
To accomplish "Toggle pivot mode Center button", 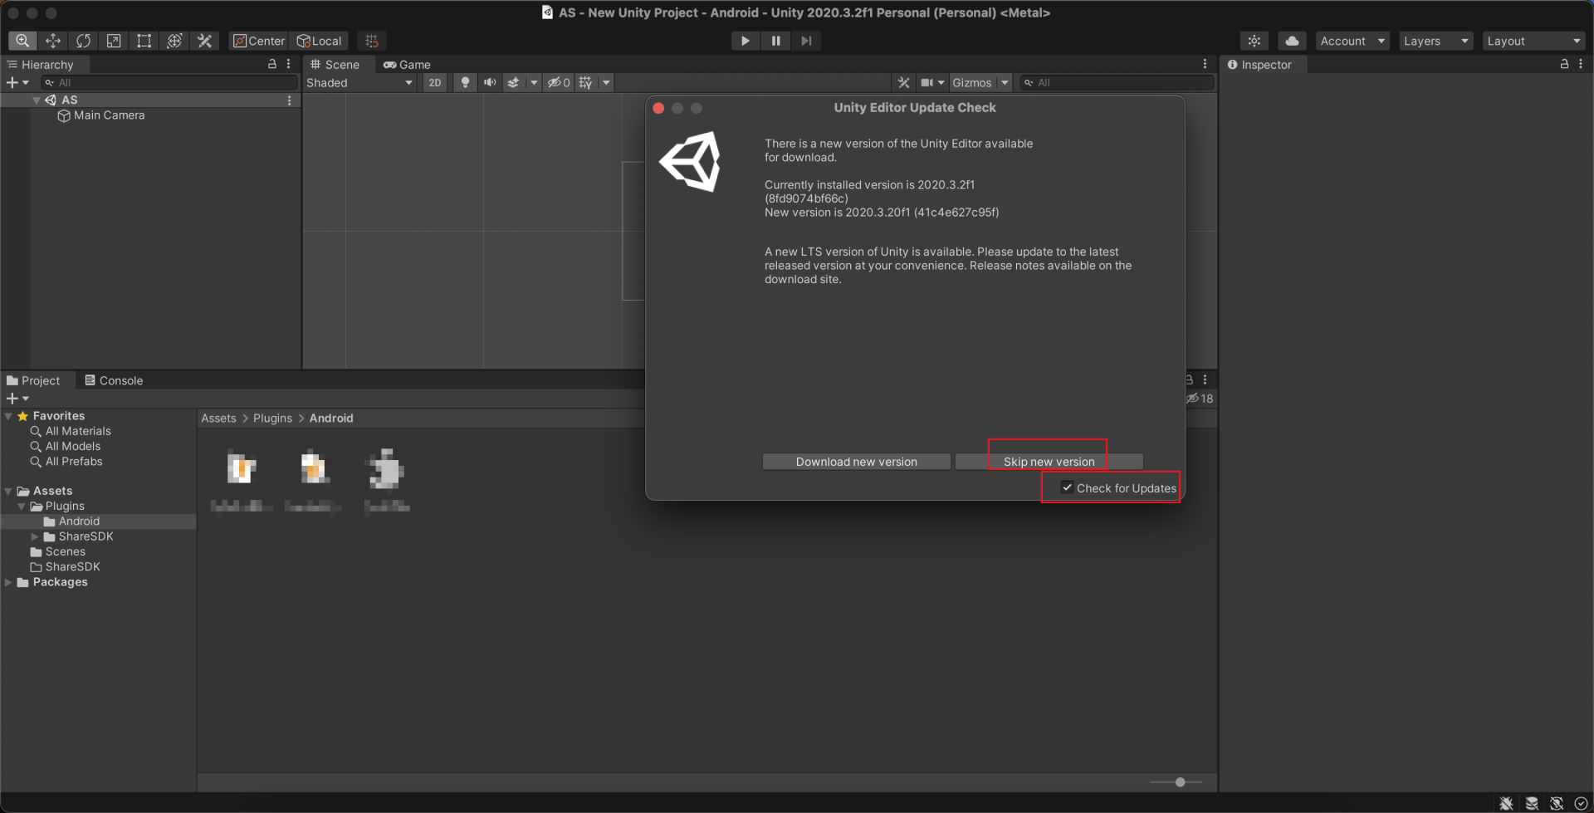I will click(x=259, y=41).
